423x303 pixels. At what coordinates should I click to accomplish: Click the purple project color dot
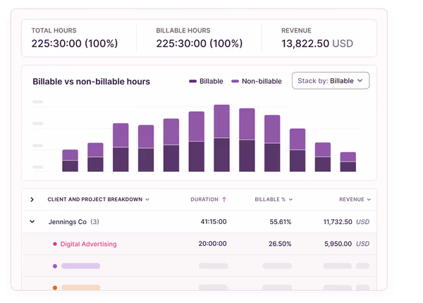55,266
